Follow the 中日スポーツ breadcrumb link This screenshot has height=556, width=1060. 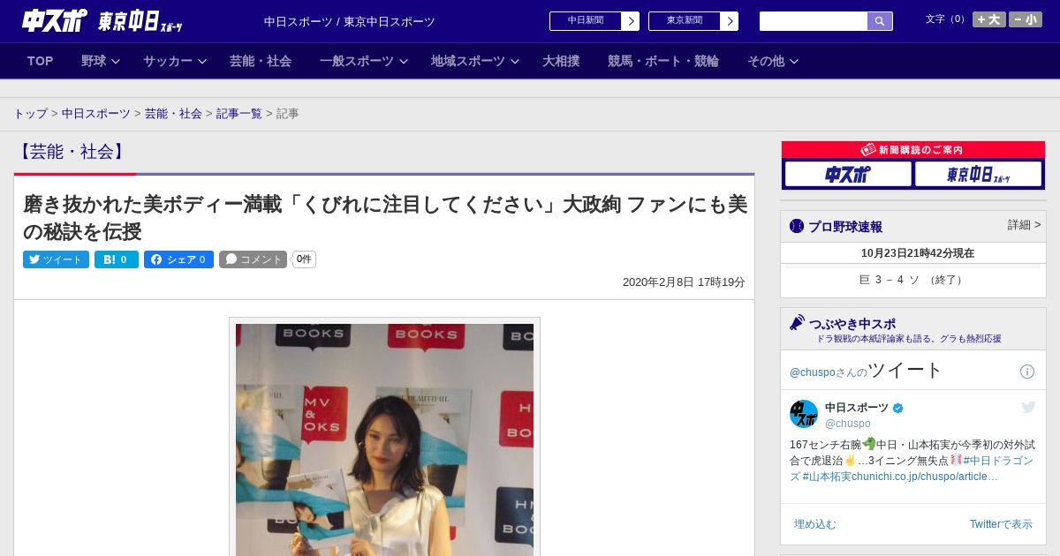coord(96,114)
